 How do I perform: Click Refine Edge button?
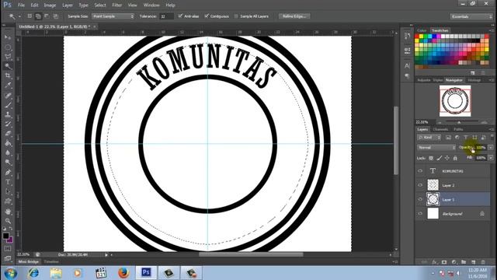pyautogui.click(x=294, y=16)
